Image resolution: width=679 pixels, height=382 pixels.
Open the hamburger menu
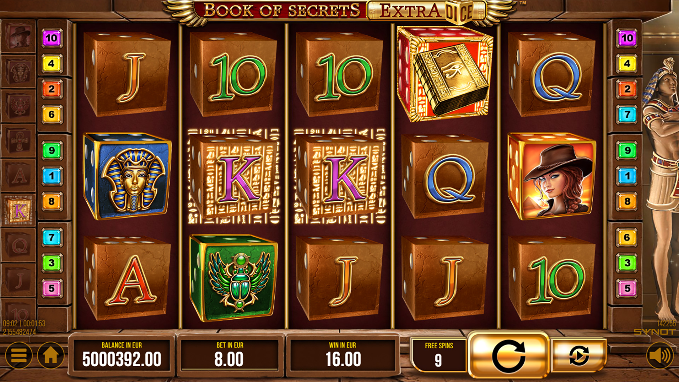(19, 355)
